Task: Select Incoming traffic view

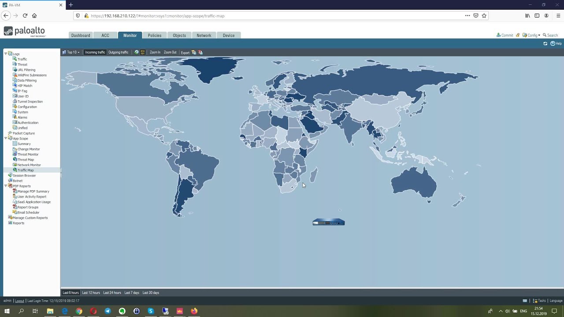Action: click(x=95, y=52)
